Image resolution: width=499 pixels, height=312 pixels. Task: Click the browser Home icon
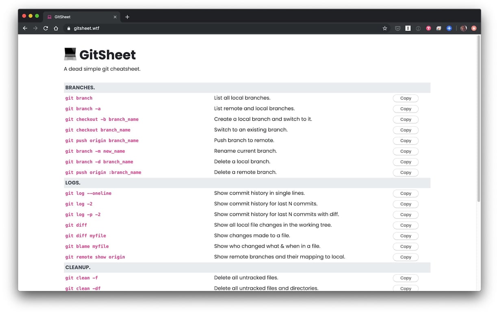coord(56,28)
